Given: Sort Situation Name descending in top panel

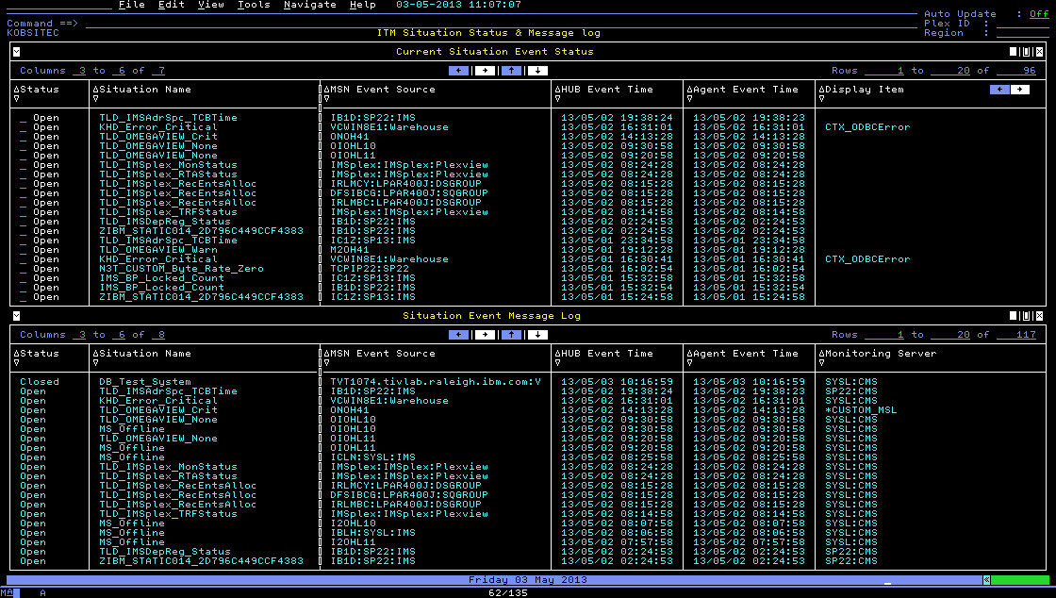Looking at the screenshot, I should 95,98.
